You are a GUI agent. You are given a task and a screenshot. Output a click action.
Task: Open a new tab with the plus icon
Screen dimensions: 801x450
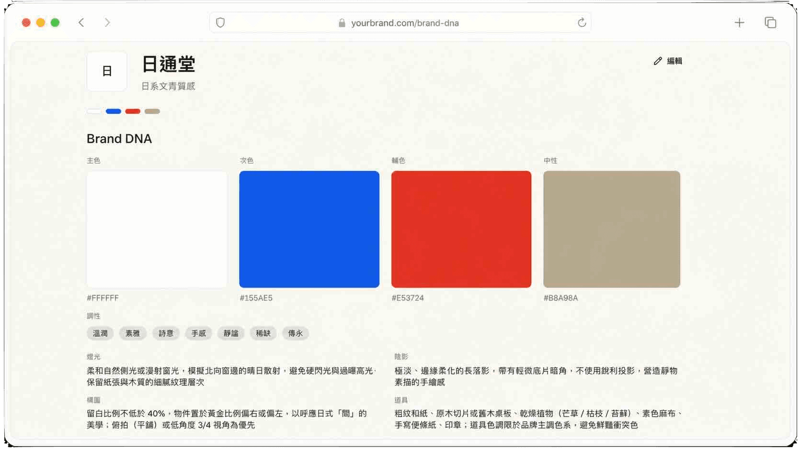pos(739,22)
